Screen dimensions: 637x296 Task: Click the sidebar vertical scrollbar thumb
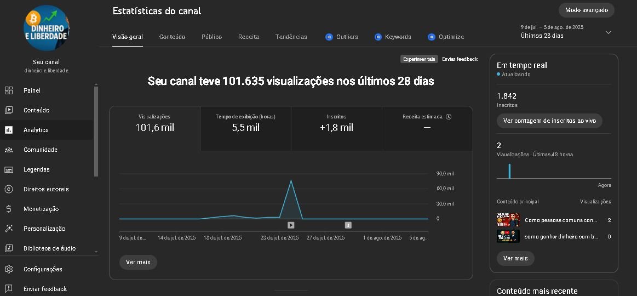[x=96, y=132]
